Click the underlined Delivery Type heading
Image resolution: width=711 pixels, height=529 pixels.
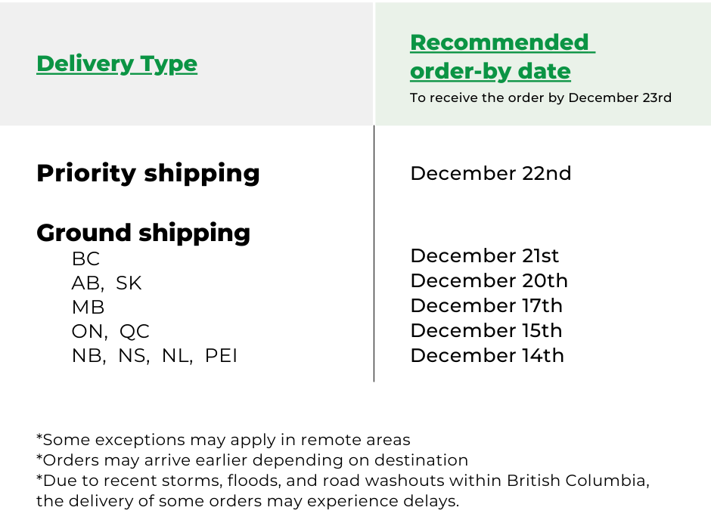[x=116, y=63]
